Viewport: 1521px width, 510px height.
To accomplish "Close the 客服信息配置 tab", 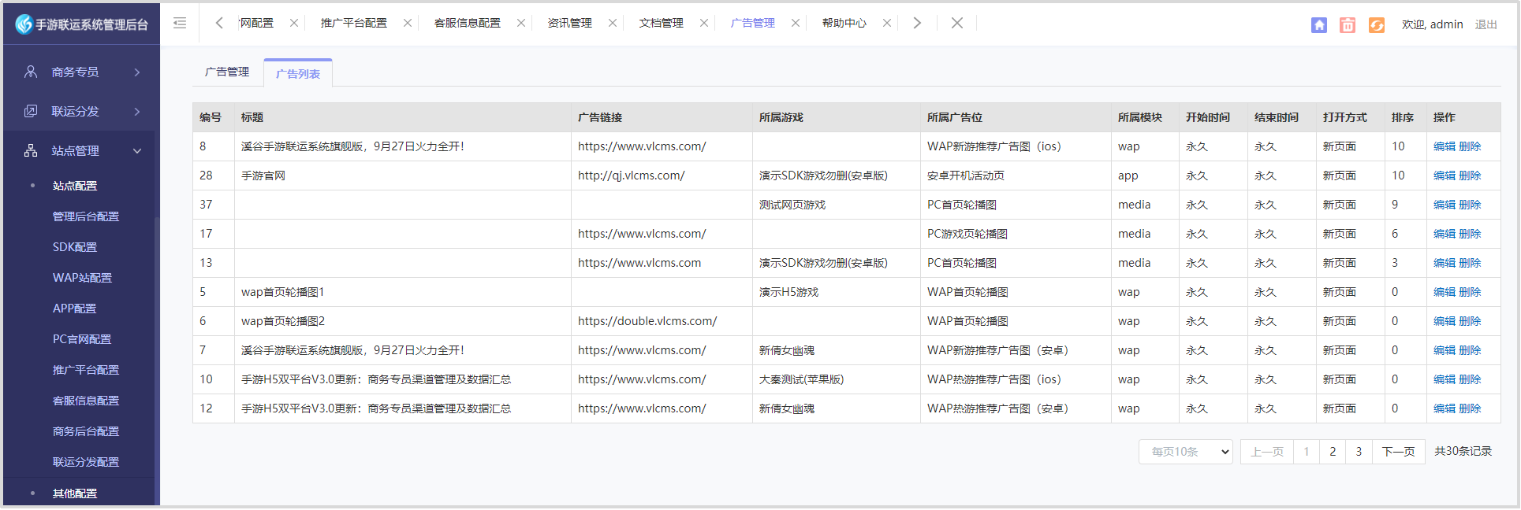I will [x=521, y=24].
